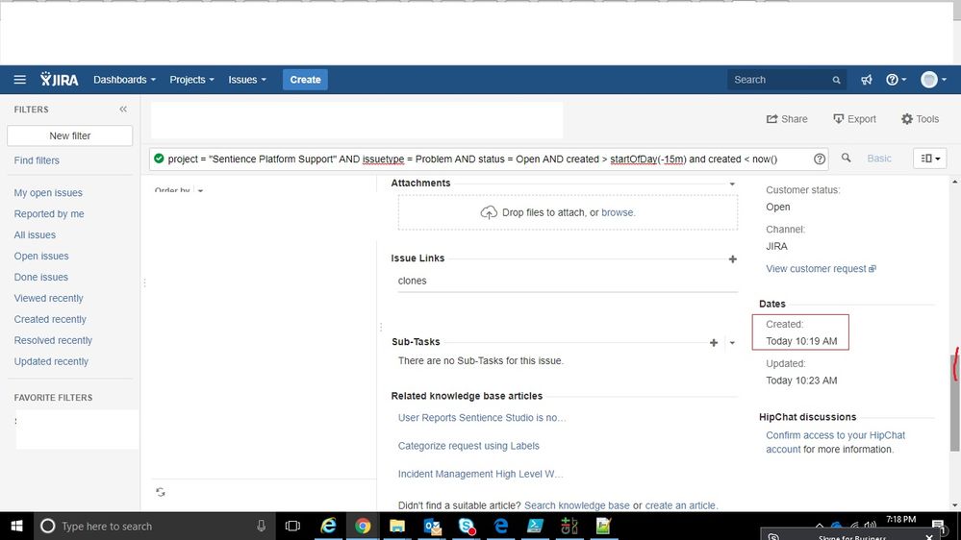Focus the quick Search field
The height and width of the screenshot is (540, 961).
click(786, 80)
